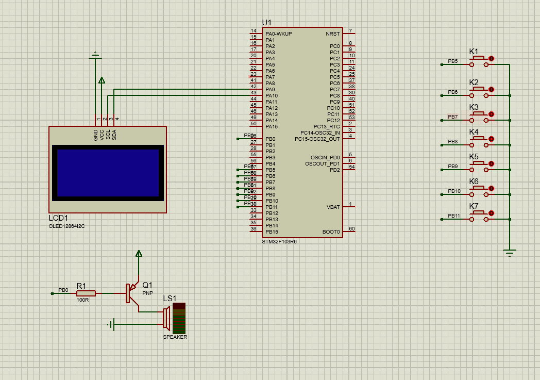This screenshot has height=380, width=540.
Task: Click the PB0 net label beside R1
Action: (x=63, y=290)
